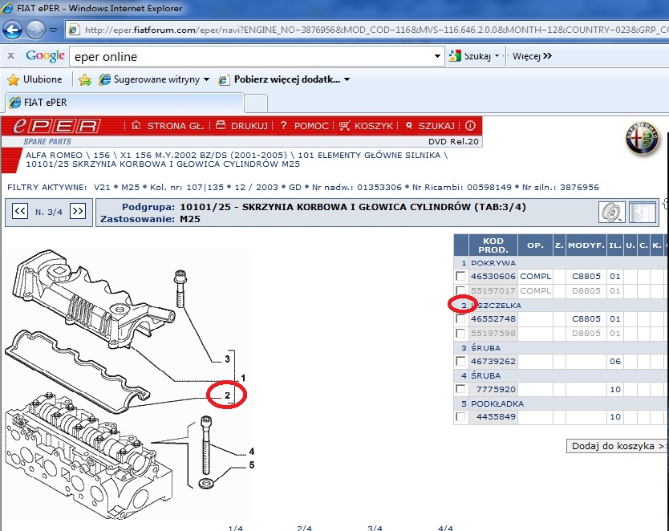669x531 pixels.
Task: Click the first ŚRUBA row numbered 3
Action: tap(561, 348)
